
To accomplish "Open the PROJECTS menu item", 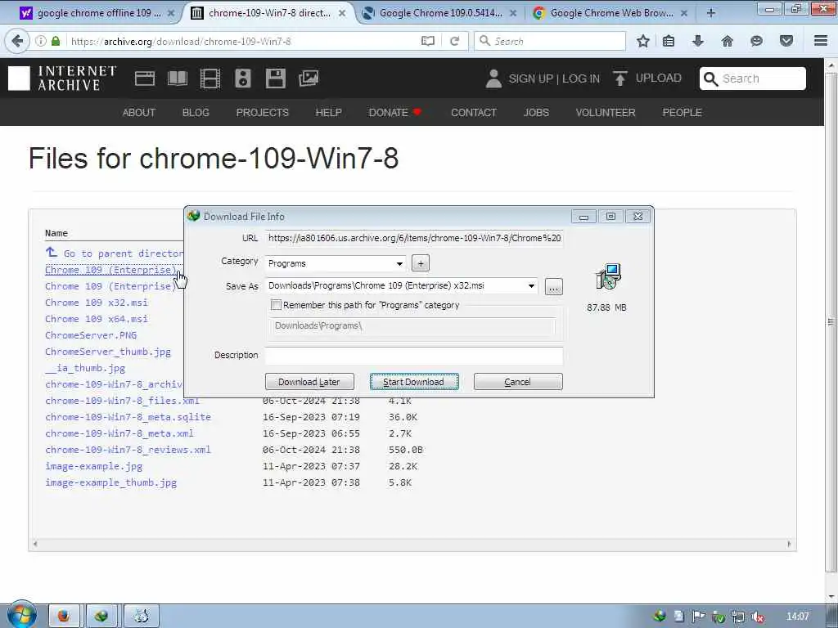I will (x=263, y=113).
